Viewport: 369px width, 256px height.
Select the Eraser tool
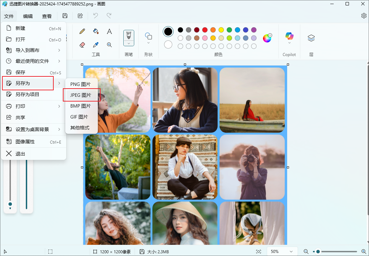pos(82,45)
